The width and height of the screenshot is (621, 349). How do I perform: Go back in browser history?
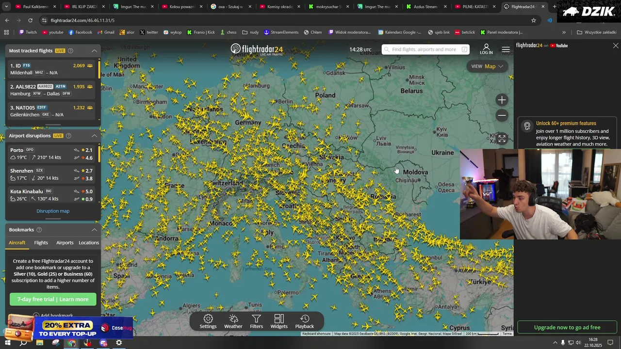[7, 20]
